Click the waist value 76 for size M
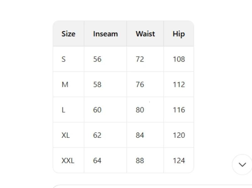Viewport: 252px width, 188px height. [140, 84]
